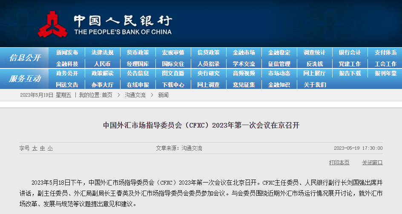Image resolution: width=402 pixels, height=214 pixels.
Task: Click the 打印本页 print link
Action: click(x=339, y=163)
